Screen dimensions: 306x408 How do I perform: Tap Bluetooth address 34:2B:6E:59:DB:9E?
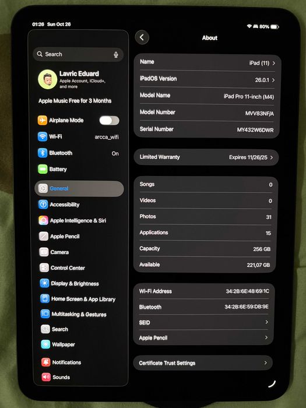click(x=247, y=307)
